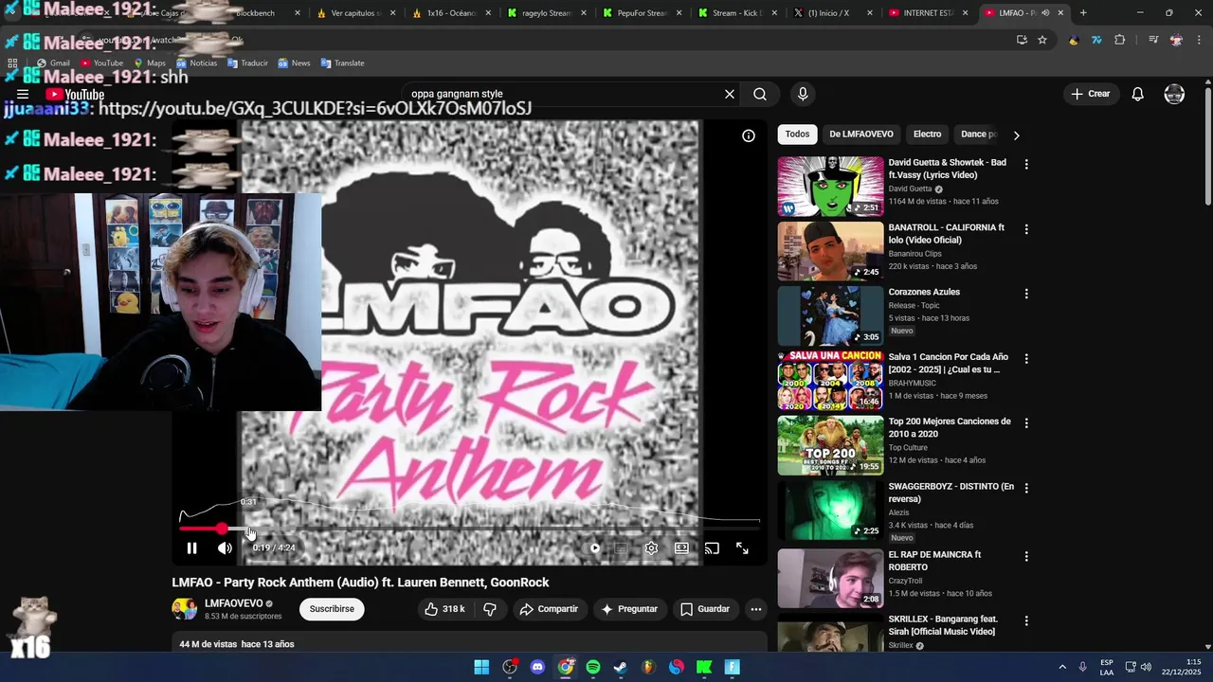
Task: Bookmark this page with the star icon
Action: click(1042, 40)
